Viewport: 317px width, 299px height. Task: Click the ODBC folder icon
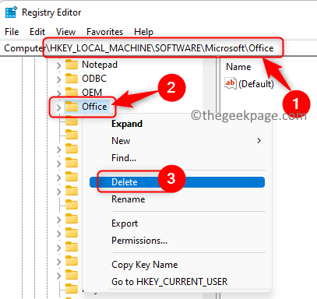(72, 79)
